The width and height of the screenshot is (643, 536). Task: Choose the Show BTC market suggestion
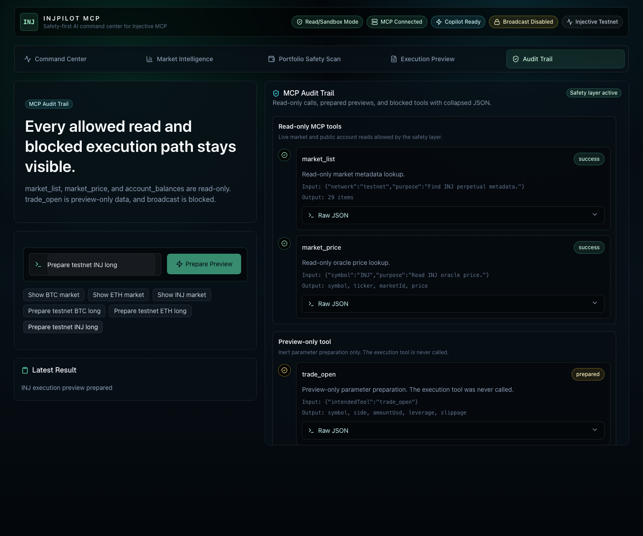point(54,295)
